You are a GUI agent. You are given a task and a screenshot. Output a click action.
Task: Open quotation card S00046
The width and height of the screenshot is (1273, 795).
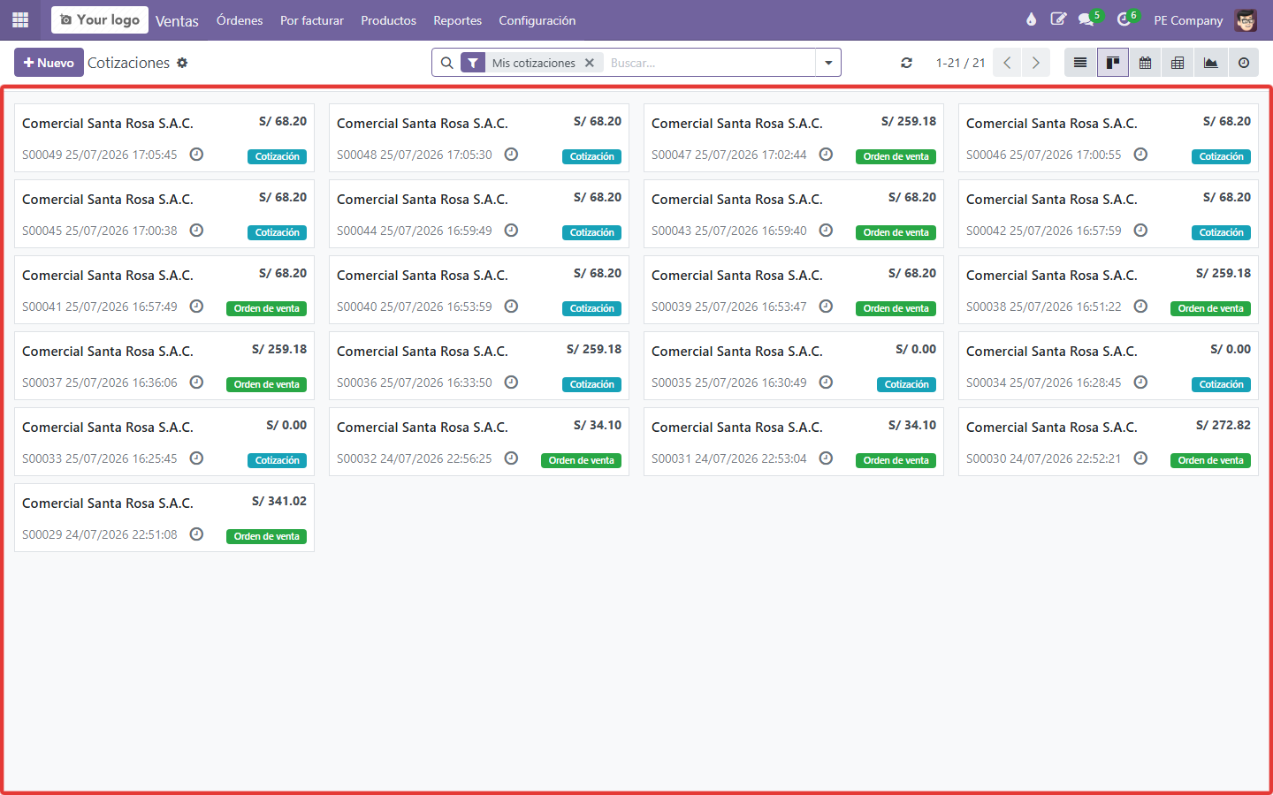tap(1109, 138)
